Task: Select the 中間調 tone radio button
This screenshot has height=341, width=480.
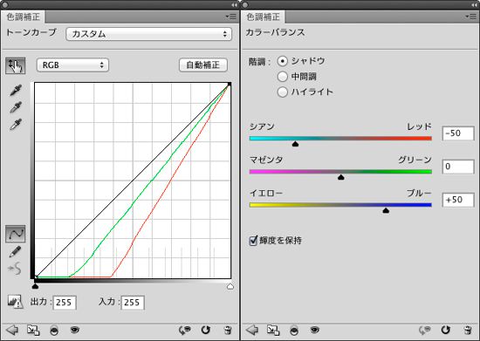Action: 282,77
